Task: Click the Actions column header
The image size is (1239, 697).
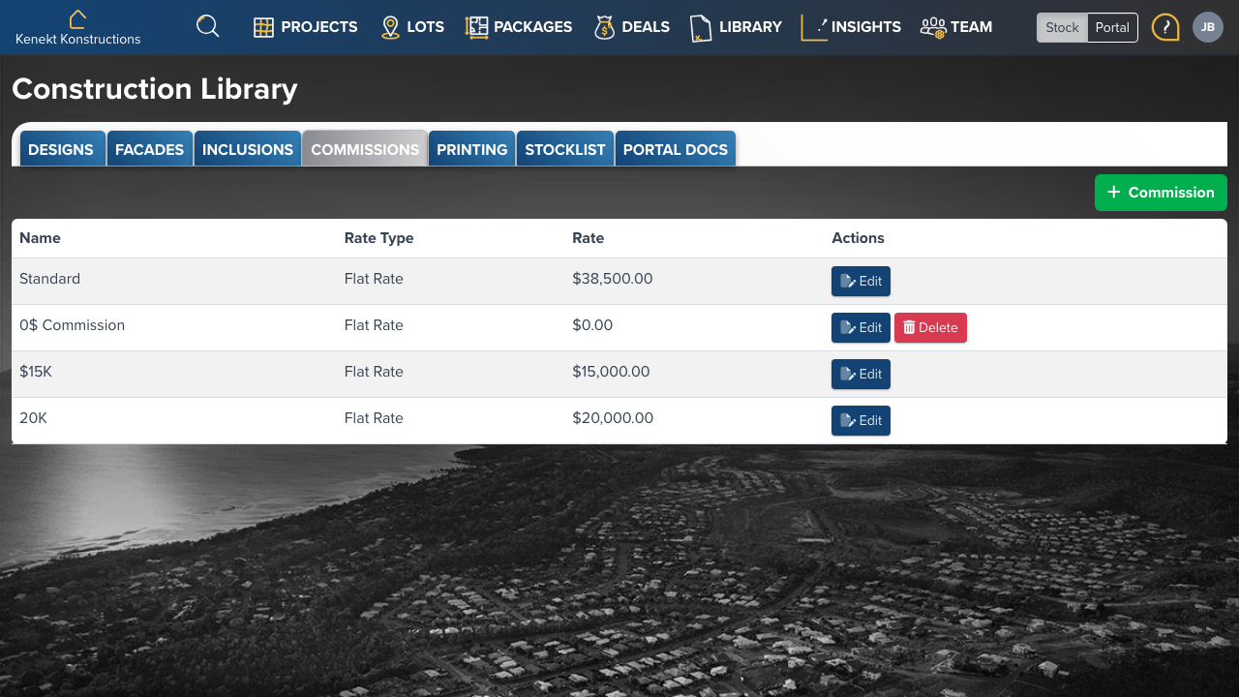Action: 858,238
